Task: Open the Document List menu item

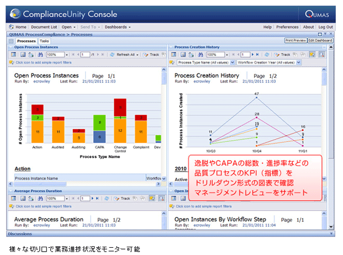Action: 44,27
